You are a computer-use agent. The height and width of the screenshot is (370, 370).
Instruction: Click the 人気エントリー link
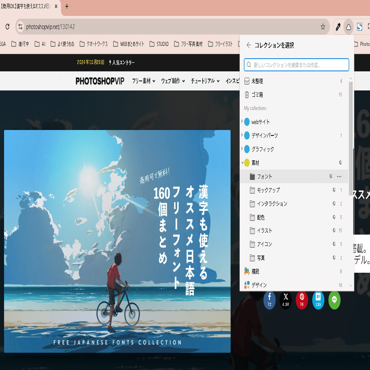pyautogui.click(x=122, y=62)
